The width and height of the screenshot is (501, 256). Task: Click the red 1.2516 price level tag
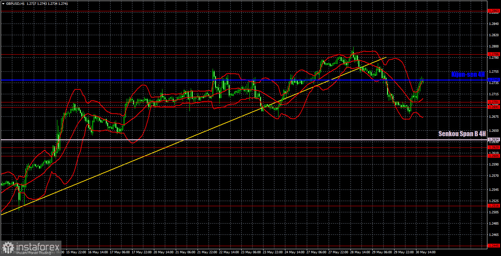pos(494,206)
